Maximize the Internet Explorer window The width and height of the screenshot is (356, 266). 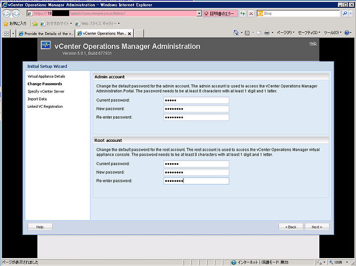click(x=345, y=4)
